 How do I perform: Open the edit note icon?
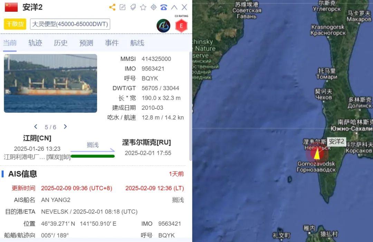pyautogui.click(x=123, y=7)
